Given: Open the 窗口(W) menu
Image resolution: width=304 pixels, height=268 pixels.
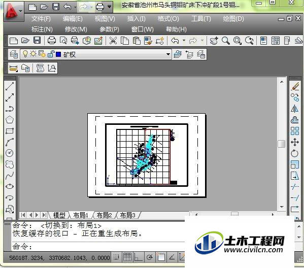Looking at the screenshot, I should click(x=143, y=29).
